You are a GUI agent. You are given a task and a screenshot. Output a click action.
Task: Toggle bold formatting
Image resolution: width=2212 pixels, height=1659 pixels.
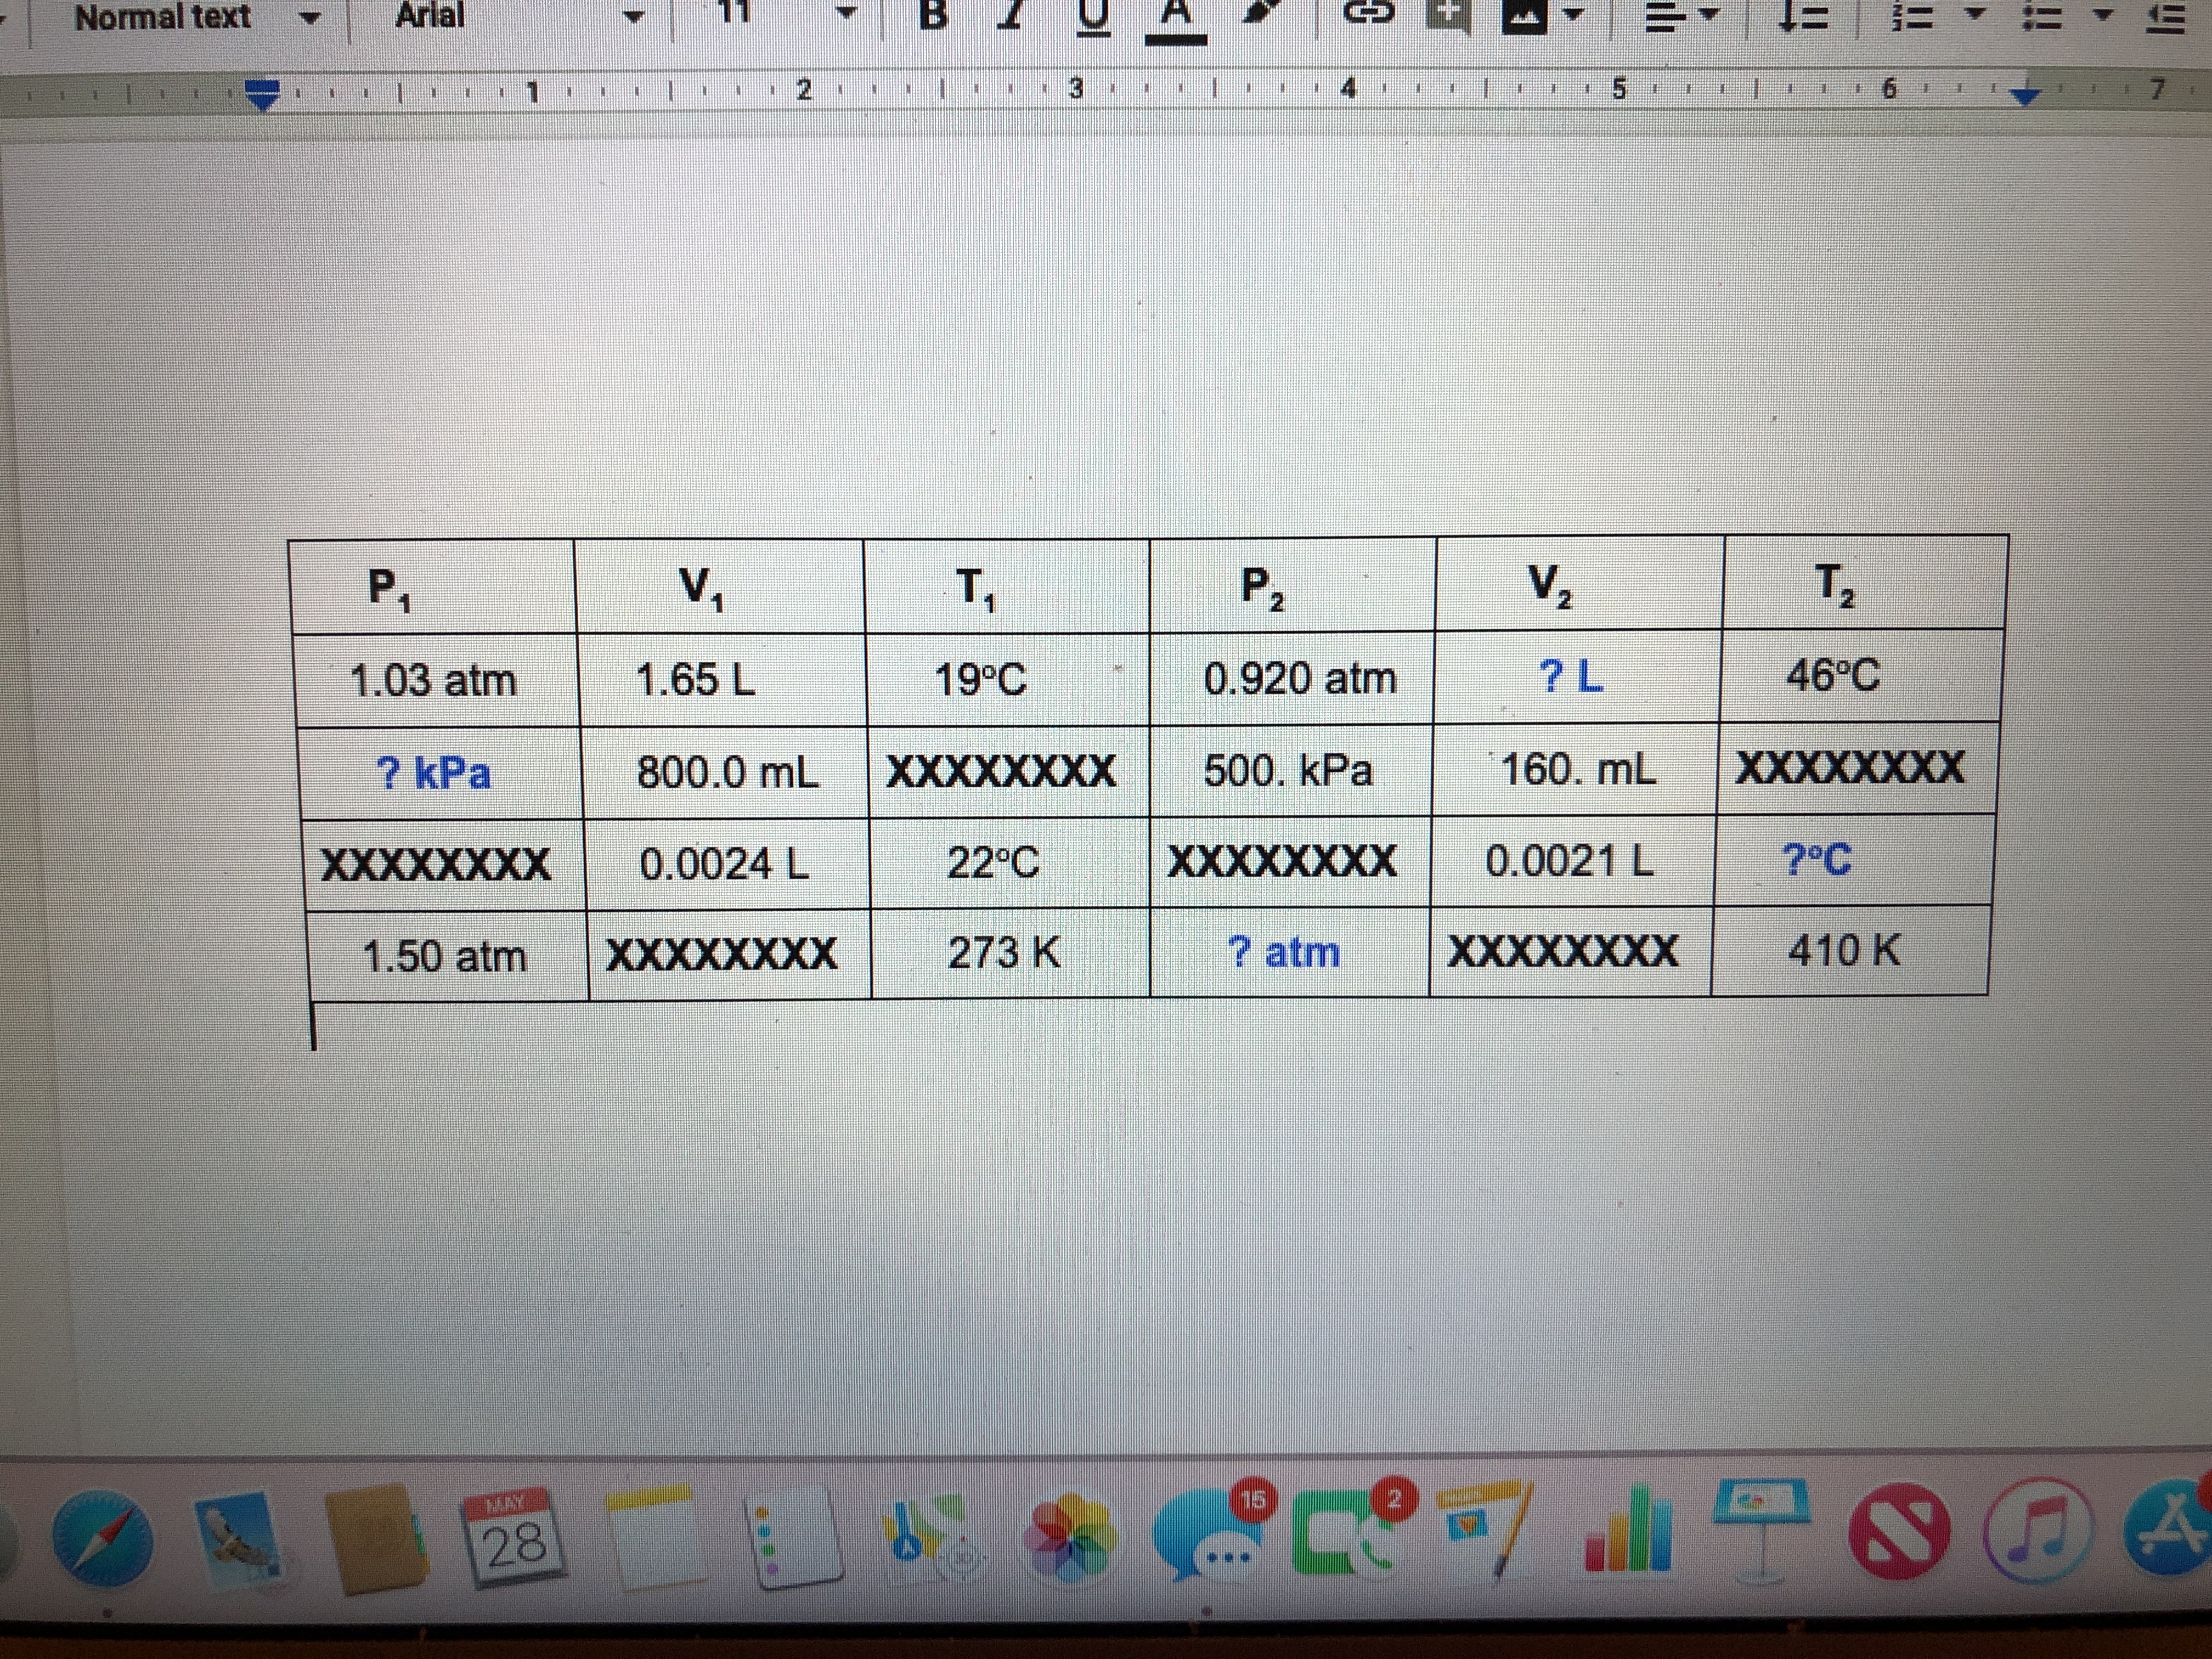click(932, 14)
